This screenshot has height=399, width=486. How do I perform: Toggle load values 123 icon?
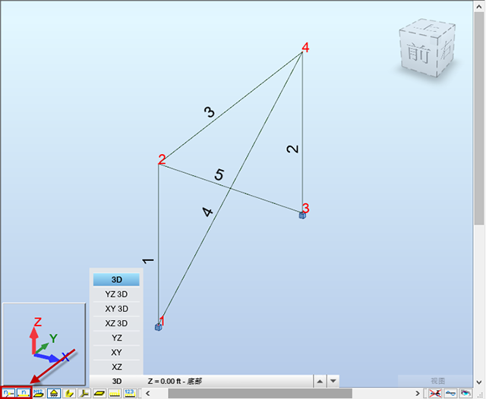[x=130, y=393]
